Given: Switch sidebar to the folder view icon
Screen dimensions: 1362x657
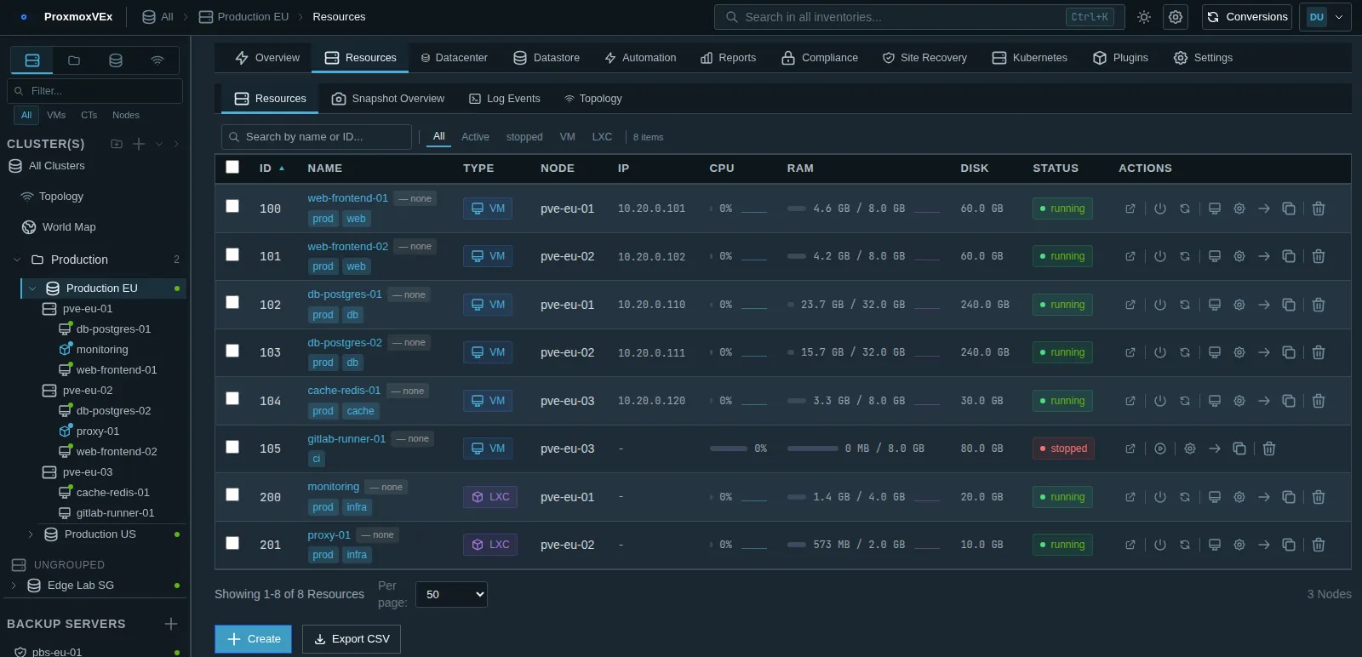Looking at the screenshot, I should (74, 60).
